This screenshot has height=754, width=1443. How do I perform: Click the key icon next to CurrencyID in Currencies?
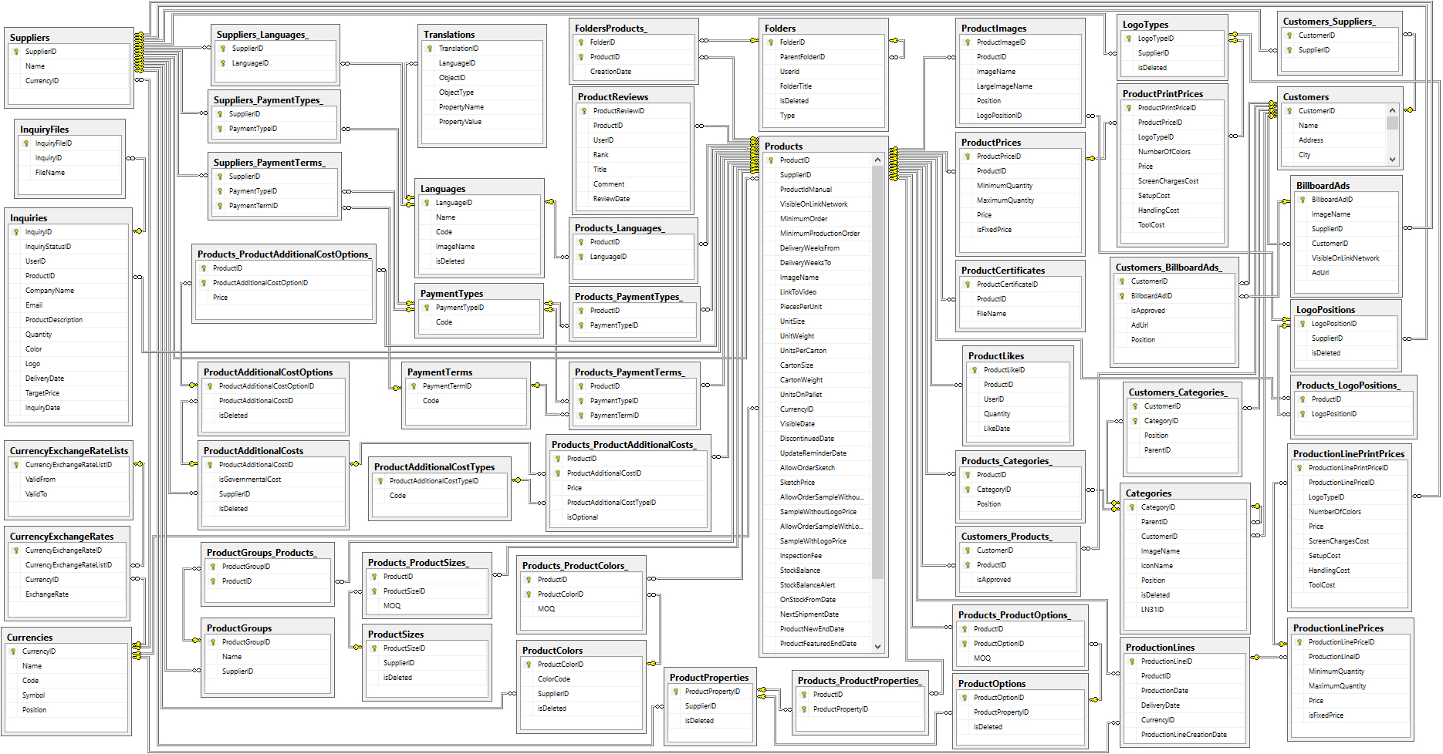tap(13, 651)
